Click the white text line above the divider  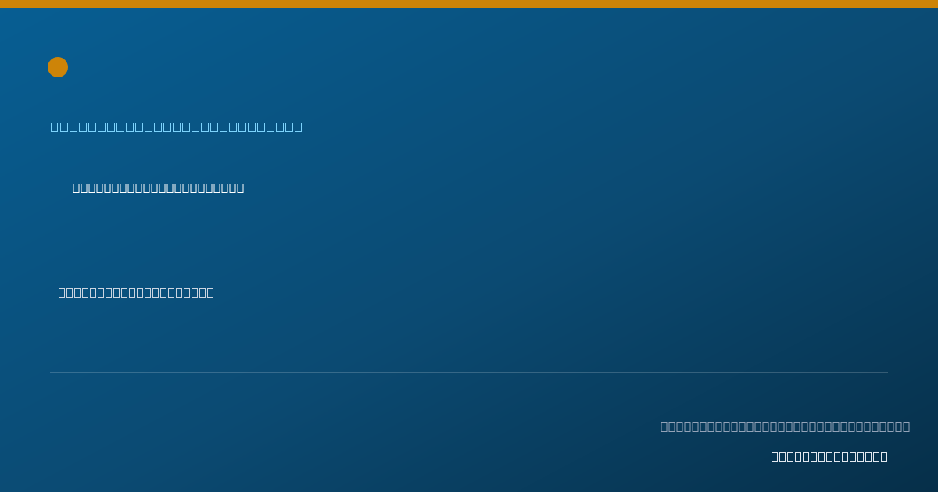(x=136, y=292)
